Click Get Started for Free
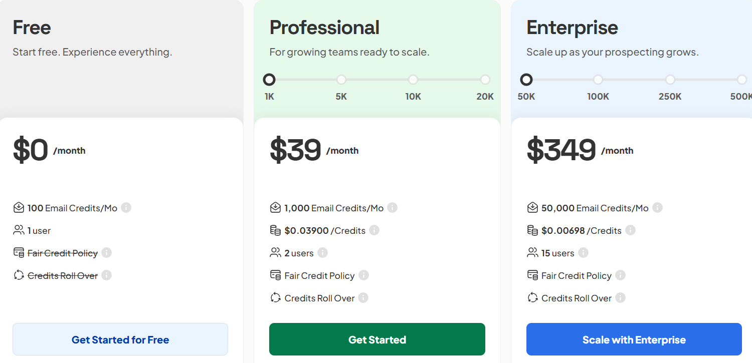 120,339
